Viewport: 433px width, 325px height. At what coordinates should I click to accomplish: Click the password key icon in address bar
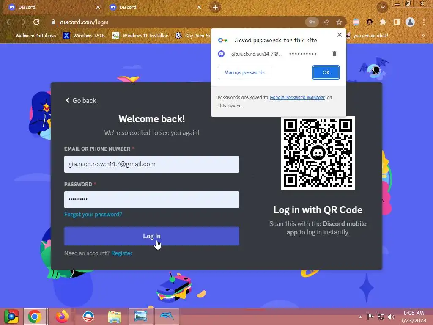312,22
